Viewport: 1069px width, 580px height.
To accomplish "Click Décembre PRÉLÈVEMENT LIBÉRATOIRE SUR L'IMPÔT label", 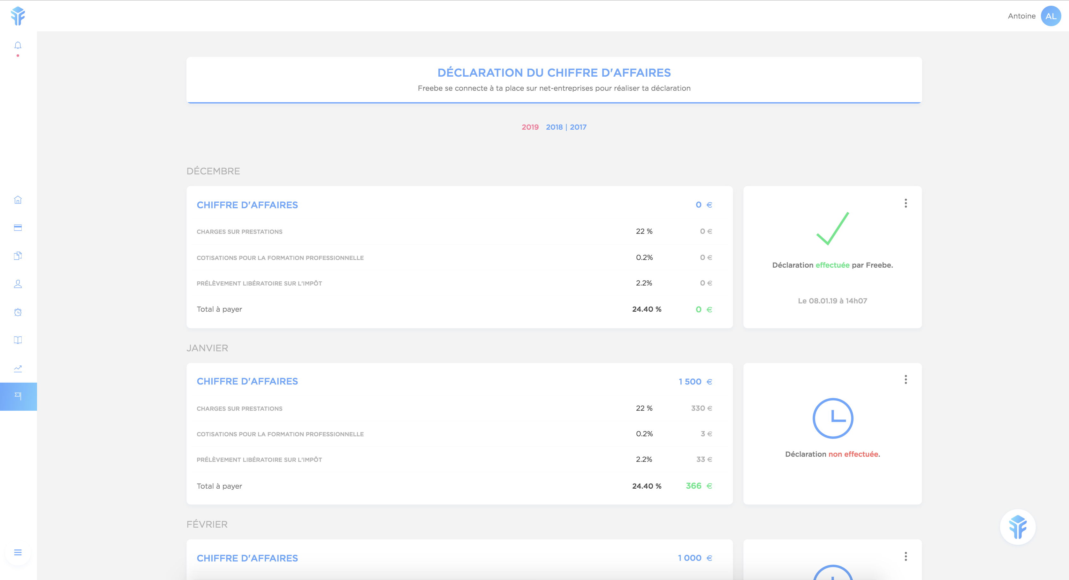I will pyautogui.click(x=259, y=283).
